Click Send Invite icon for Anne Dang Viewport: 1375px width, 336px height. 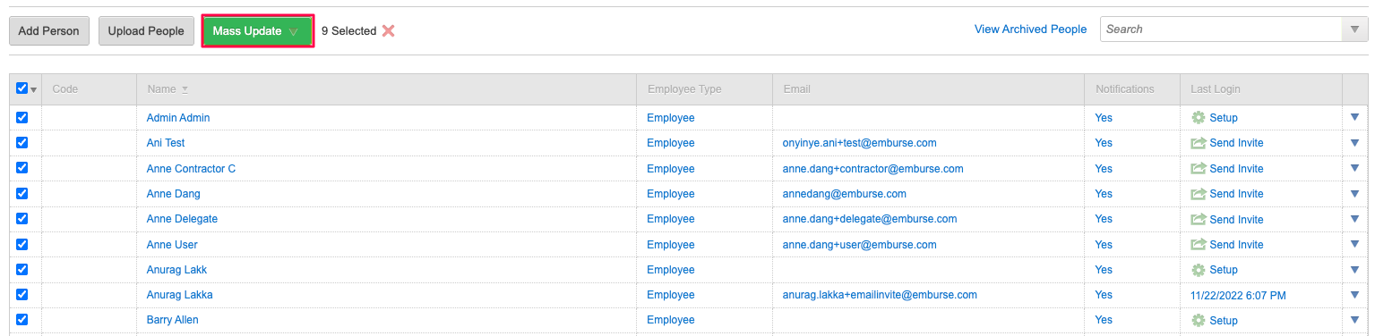1198,194
